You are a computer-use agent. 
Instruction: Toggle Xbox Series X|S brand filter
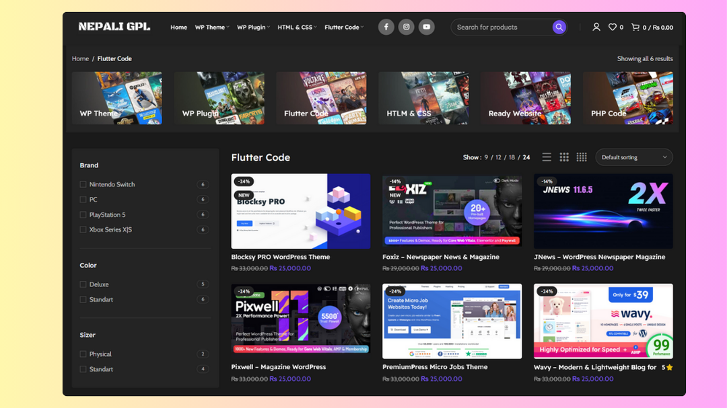point(83,230)
